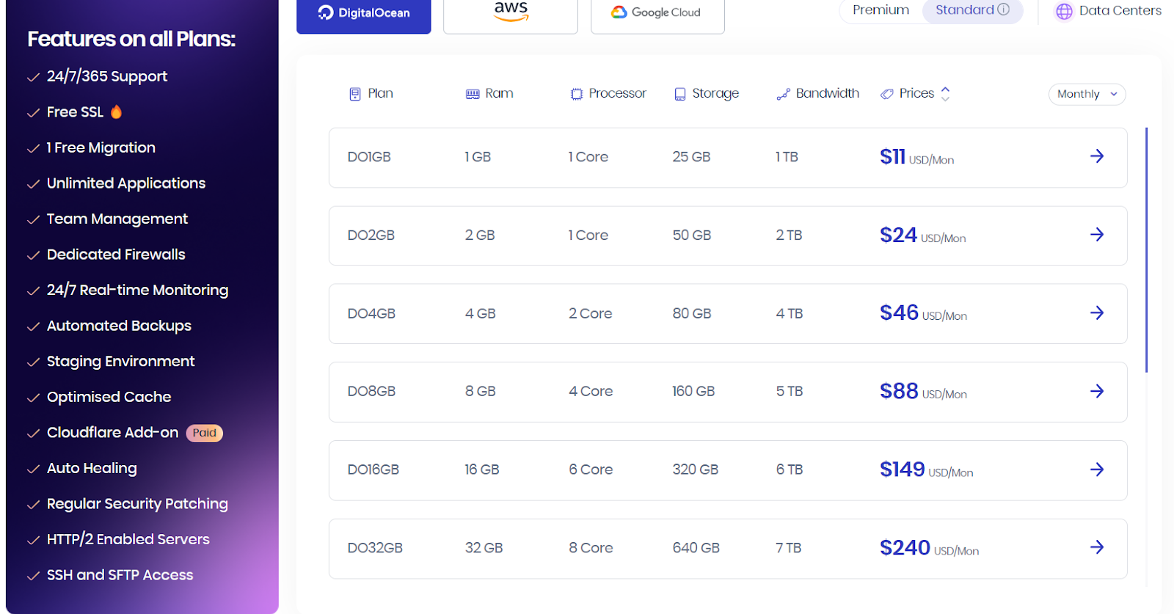Viewport: 1174px width, 614px height.
Task: Switch to Premium plans
Action: (x=880, y=10)
